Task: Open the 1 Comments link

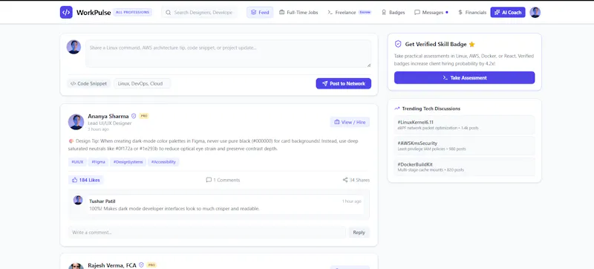Action: point(223,180)
